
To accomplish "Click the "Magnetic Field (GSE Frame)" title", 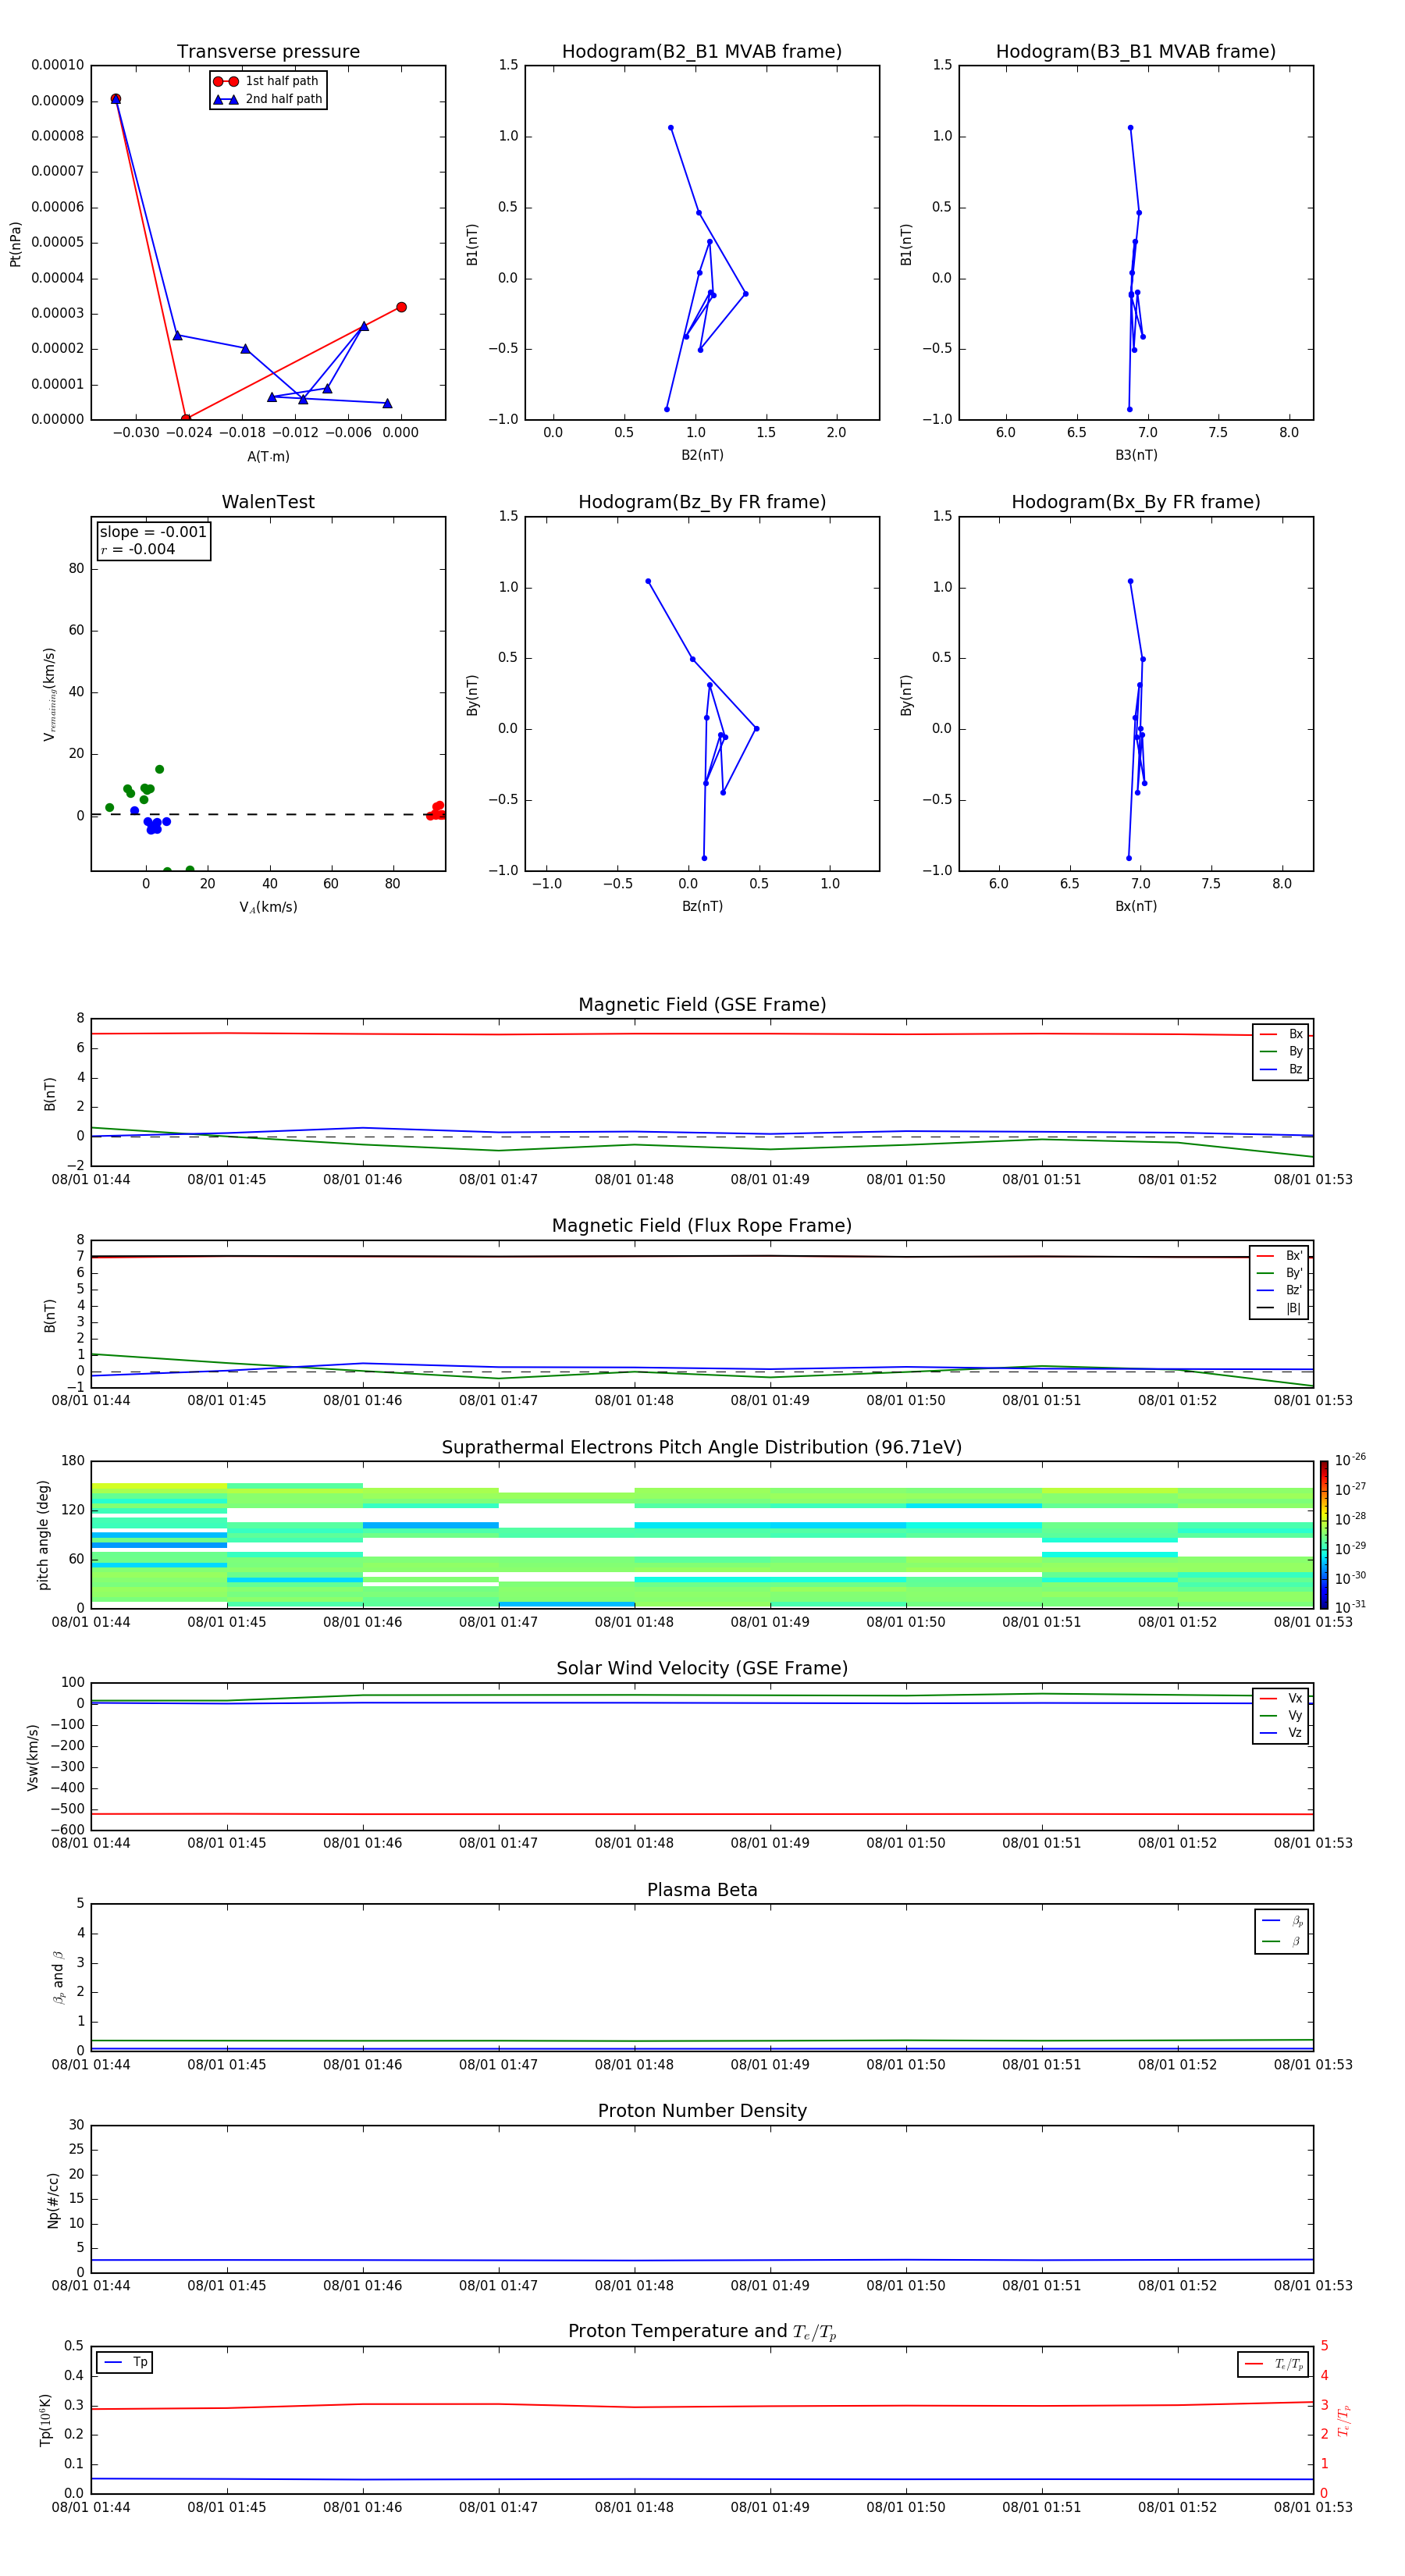I will coord(702,1005).
